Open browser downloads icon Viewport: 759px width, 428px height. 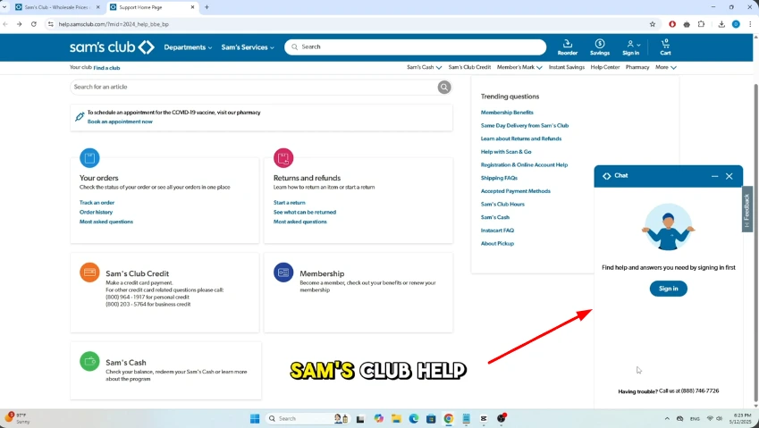click(721, 24)
